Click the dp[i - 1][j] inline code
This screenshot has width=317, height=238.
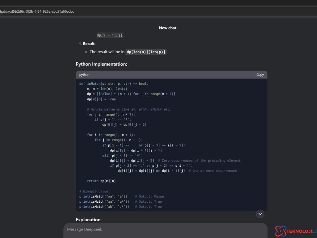(110, 35)
